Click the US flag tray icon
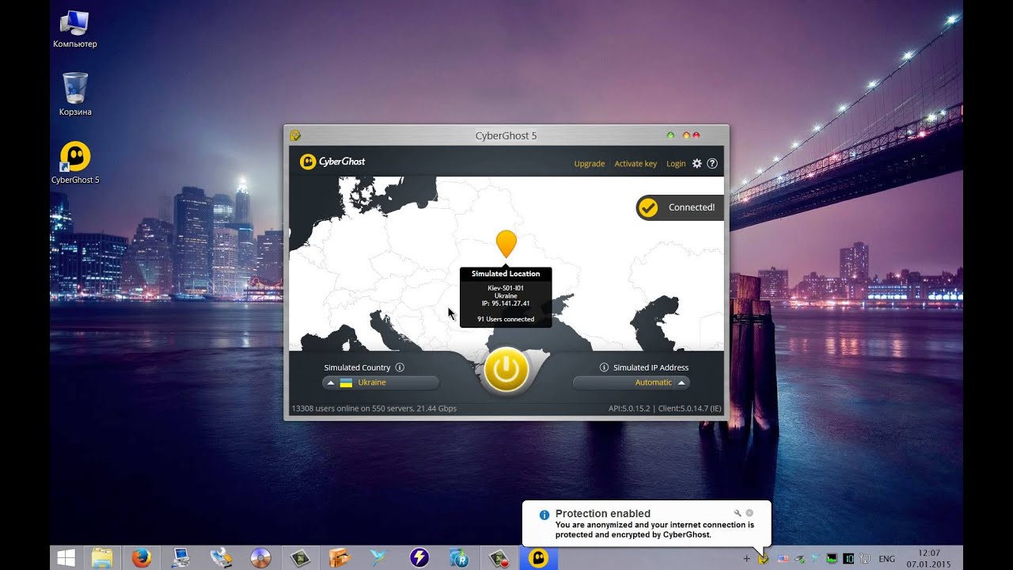 tap(783, 559)
